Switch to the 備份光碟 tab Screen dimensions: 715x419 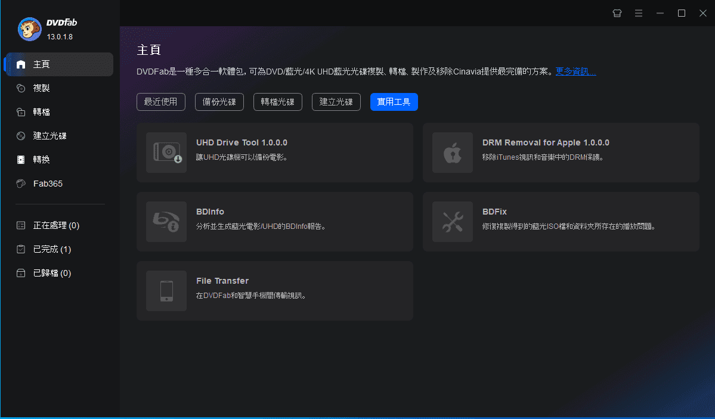(219, 102)
